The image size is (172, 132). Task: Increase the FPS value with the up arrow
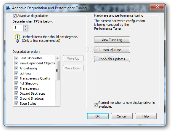click(26, 26)
